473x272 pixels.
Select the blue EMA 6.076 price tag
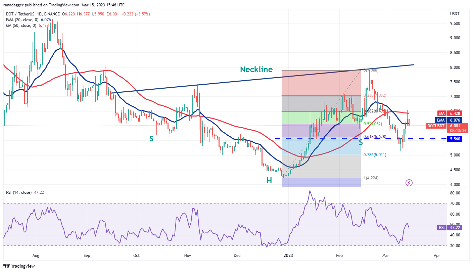pyautogui.click(x=450, y=120)
